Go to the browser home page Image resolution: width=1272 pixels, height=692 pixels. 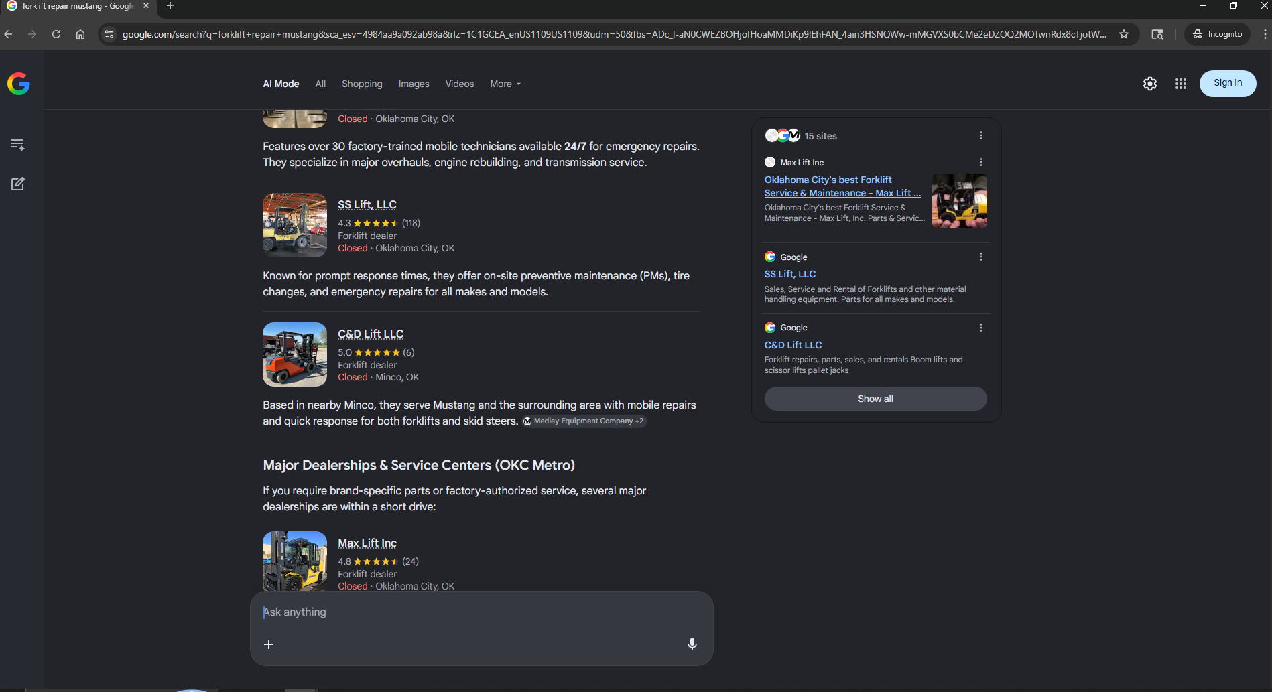(x=80, y=34)
